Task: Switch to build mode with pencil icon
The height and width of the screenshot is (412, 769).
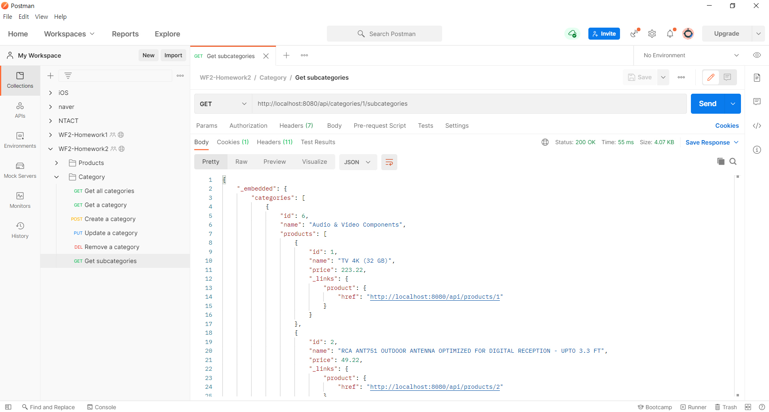Action: coord(711,77)
